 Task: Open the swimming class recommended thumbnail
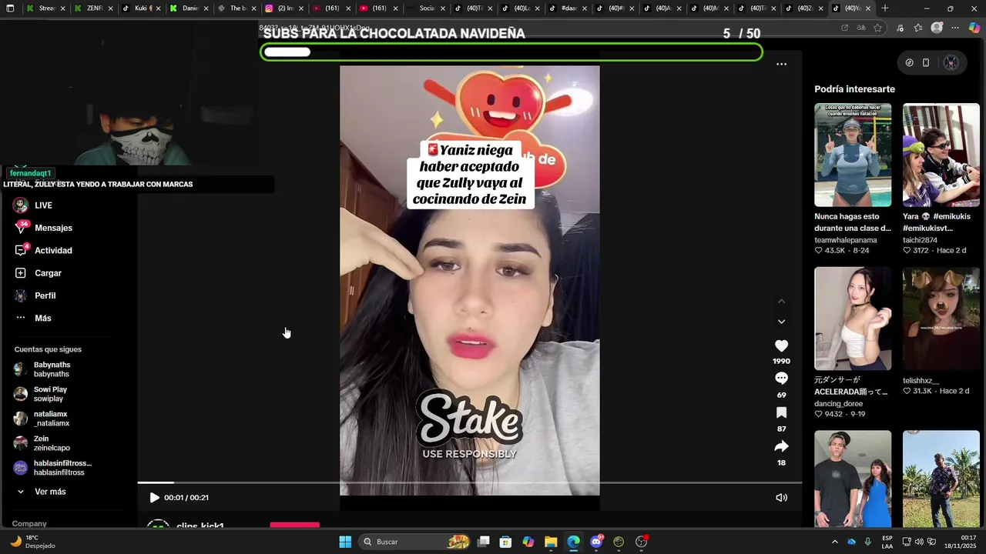[x=853, y=155]
